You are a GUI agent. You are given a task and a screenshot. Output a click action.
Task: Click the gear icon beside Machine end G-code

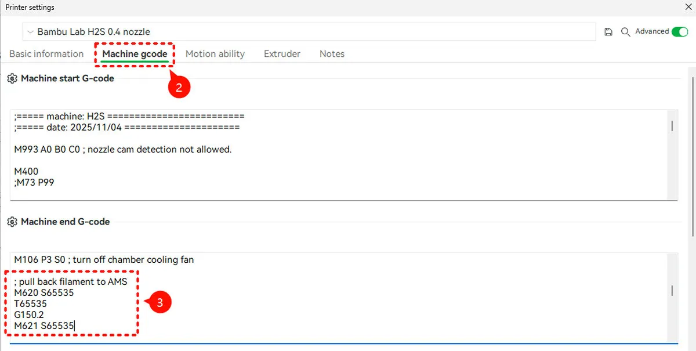[12, 222]
